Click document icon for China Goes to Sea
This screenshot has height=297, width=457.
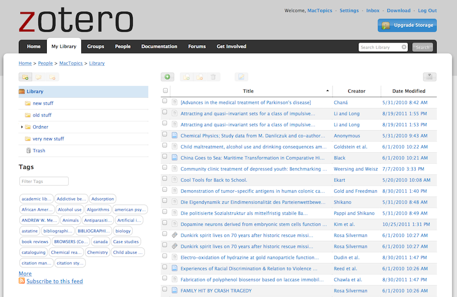174,157
